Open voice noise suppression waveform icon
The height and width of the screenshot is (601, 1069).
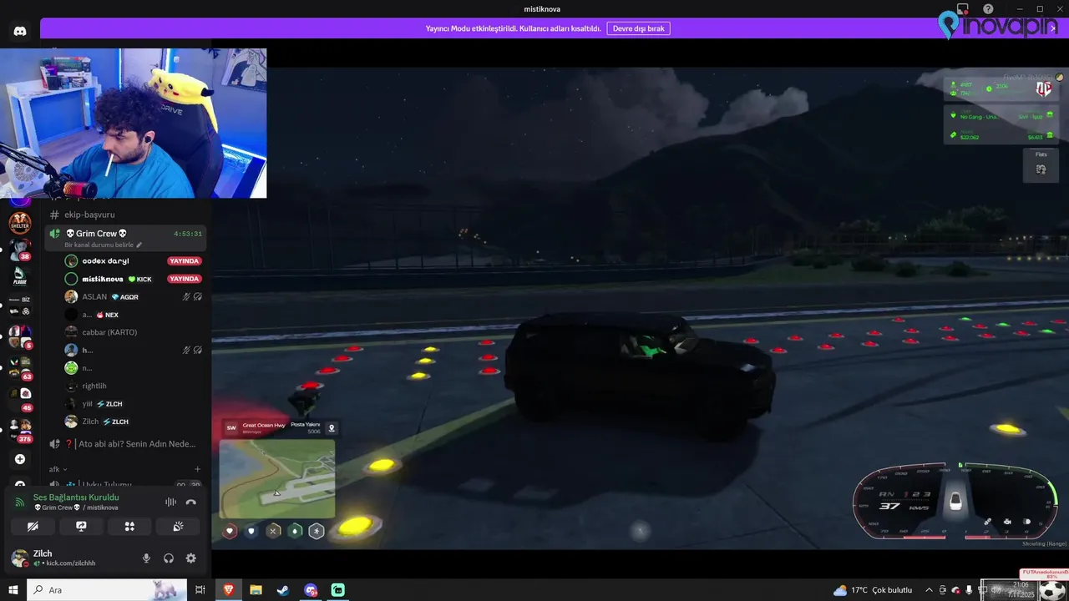click(170, 502)
